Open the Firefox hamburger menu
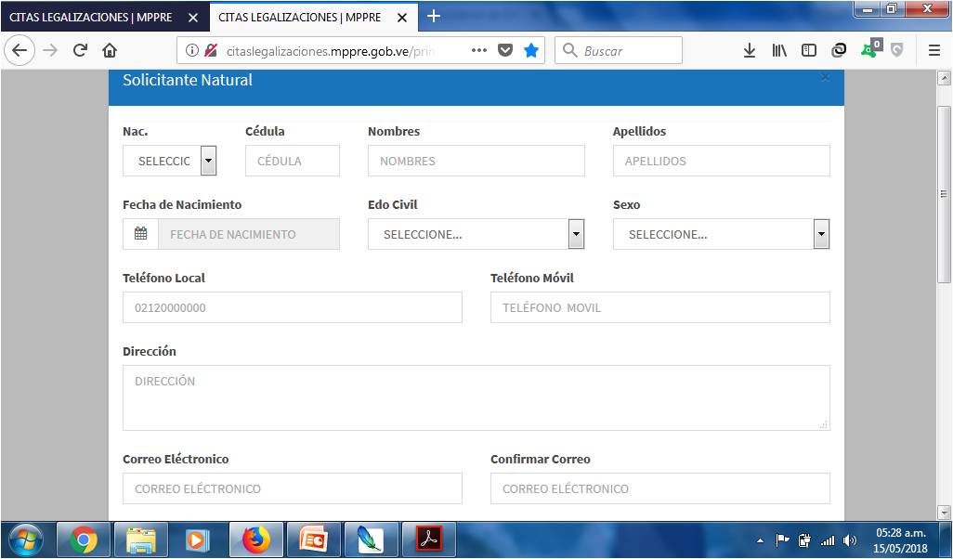This screenshot has width=953, height=559. pyautogui.click(x=934, y=50)
